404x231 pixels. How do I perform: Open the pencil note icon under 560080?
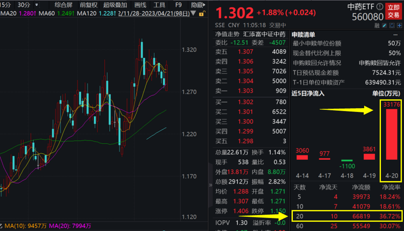pyautogui.click(x=385, y=25)
